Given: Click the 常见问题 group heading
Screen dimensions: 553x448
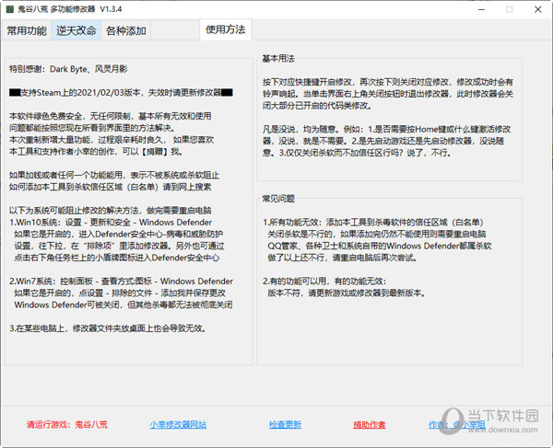Looking at the screenshot, I should 278,199.
